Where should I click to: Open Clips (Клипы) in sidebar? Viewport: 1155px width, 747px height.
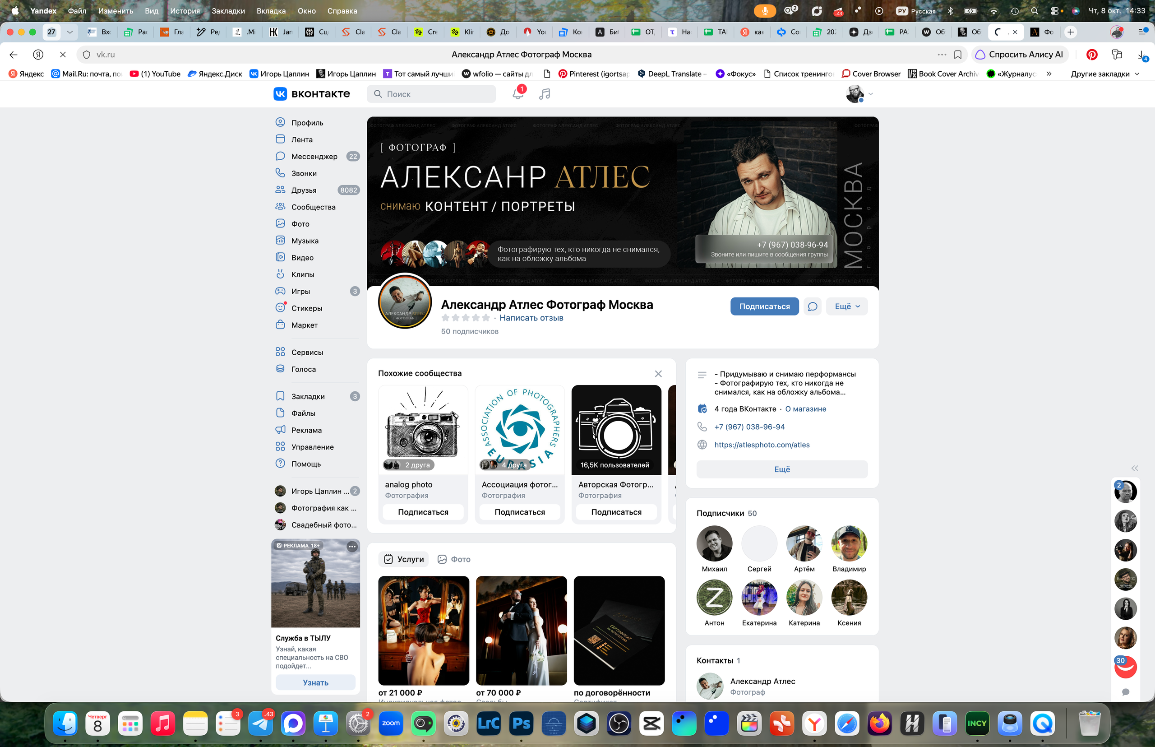pyautogui.click(x=317, y=274)
